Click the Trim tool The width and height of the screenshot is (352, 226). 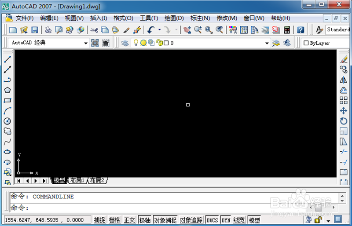[x=344, y=152]
